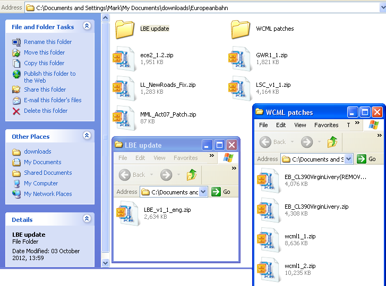The width and height of the screenshot is (386, 286).
Task: Open File menu in LBE update window
Action: [x=123, y=158]
